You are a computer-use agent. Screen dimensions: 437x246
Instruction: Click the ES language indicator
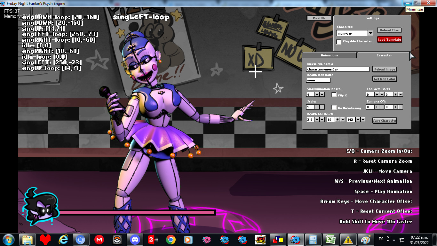[381, 239]
